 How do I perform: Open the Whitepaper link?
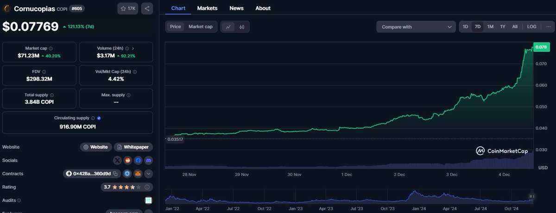(133, 147)
